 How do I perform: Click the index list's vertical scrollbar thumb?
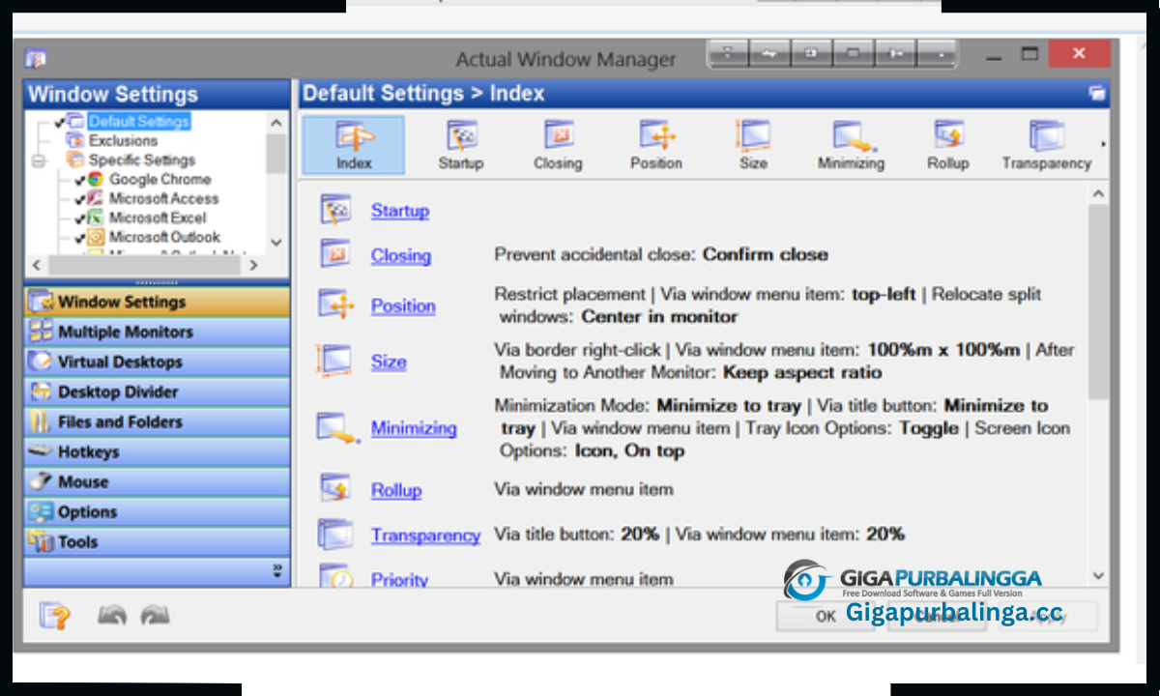point(1098,302)
